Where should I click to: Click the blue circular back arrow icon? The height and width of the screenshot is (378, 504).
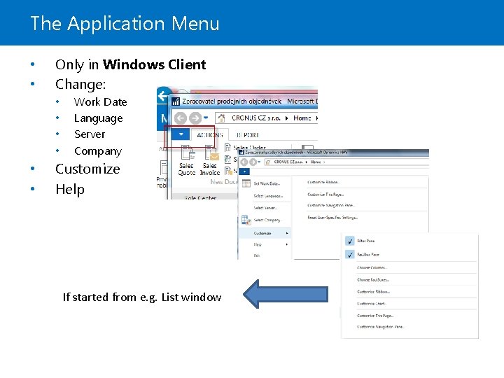coord(164,95)
